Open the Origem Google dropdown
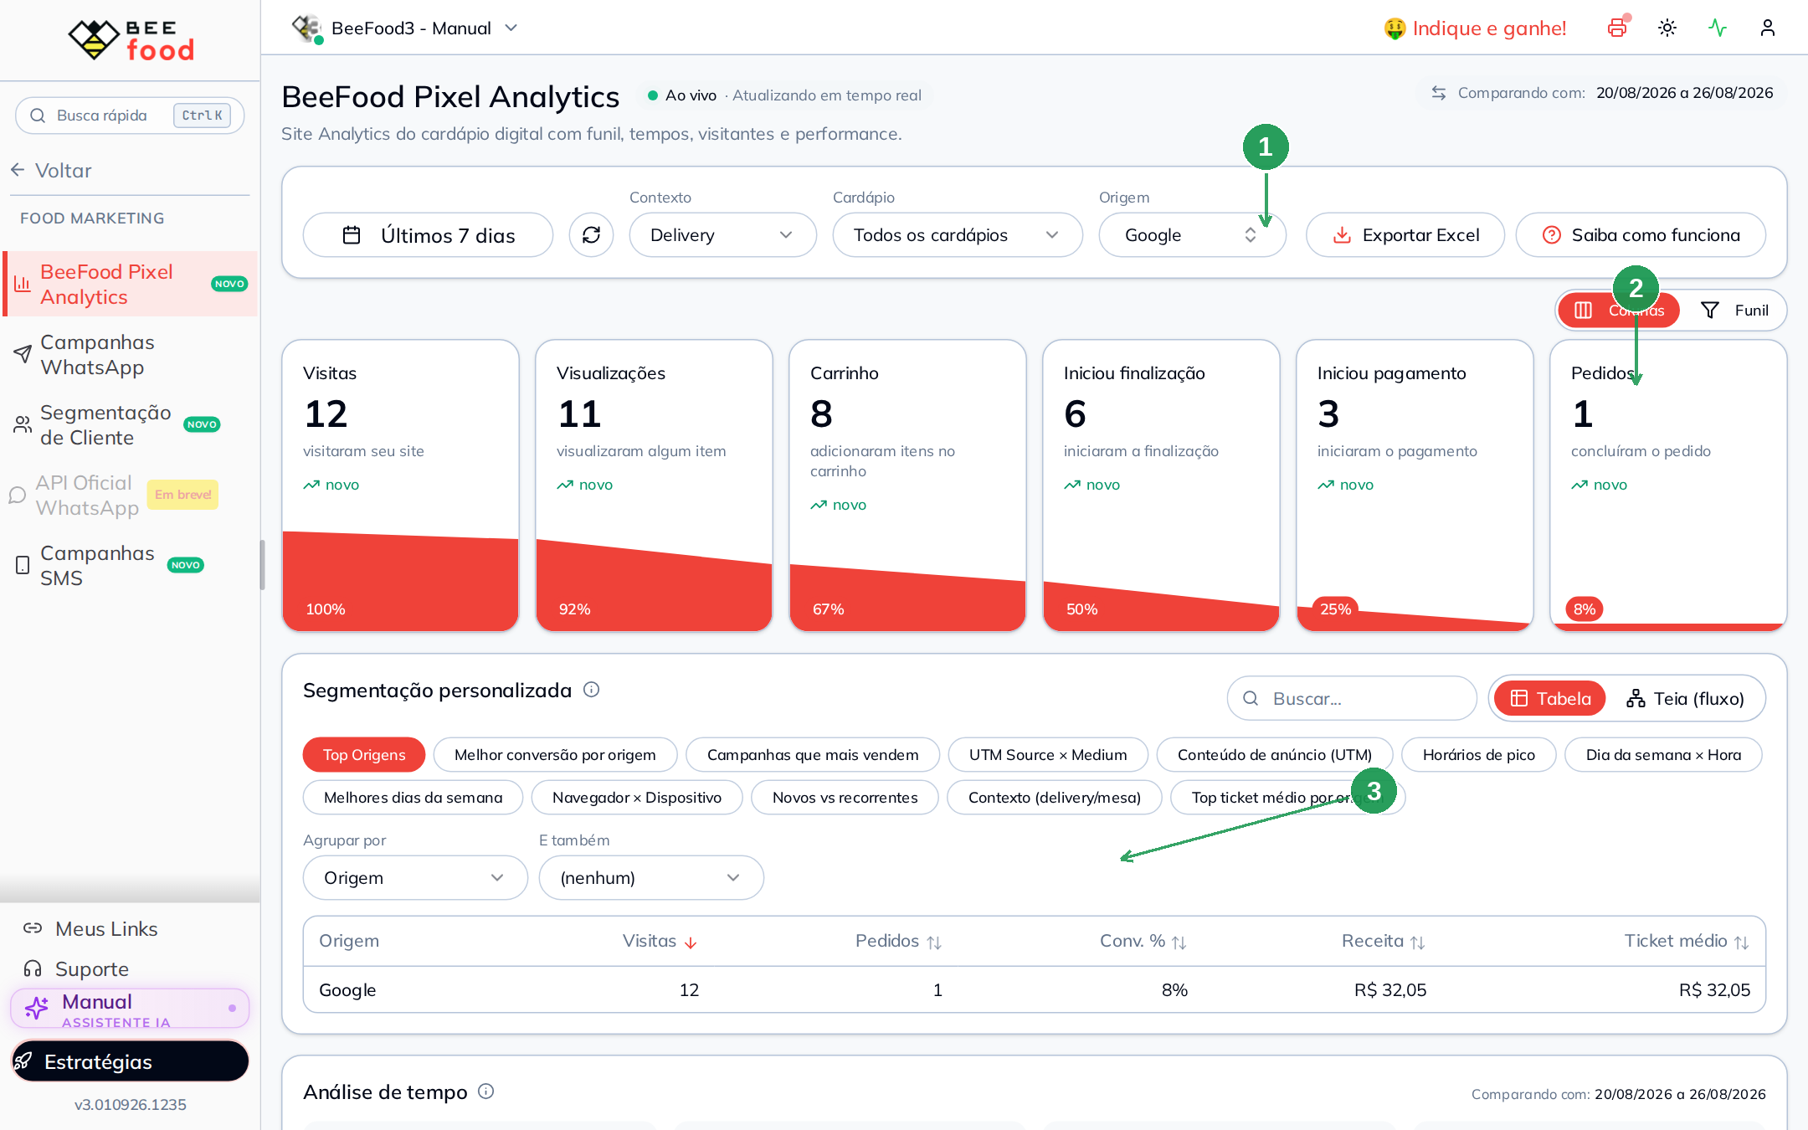Screen dimensions: 1808x1130 1192,235
